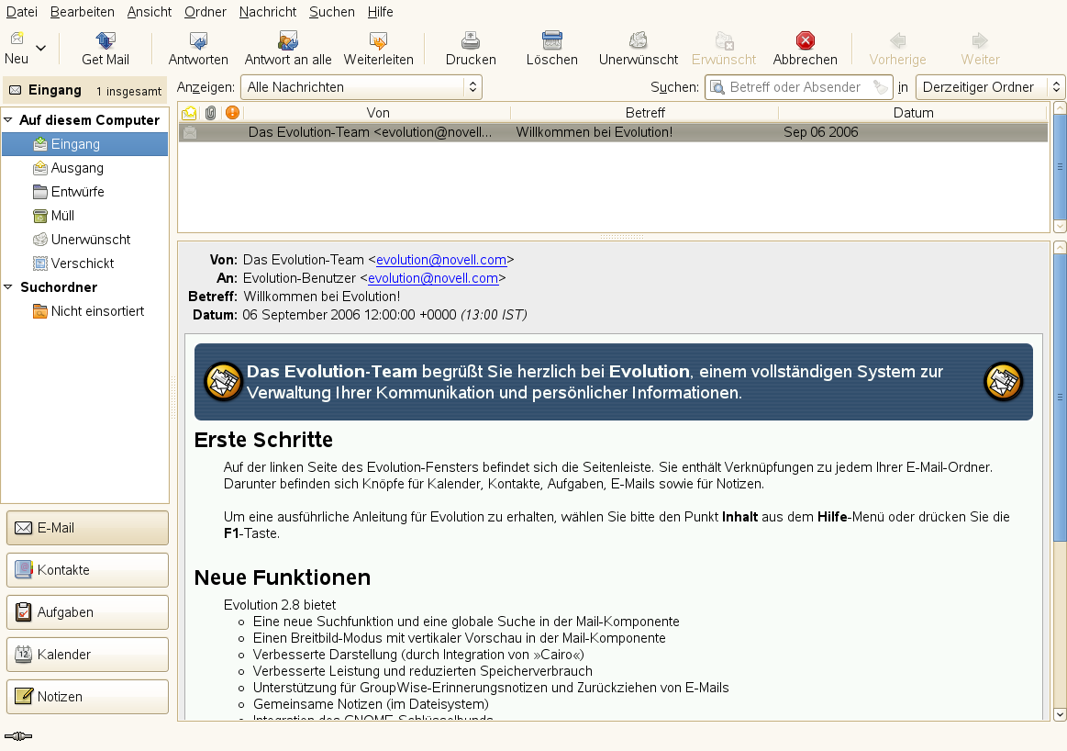Open the Suchen menu

point(331,12)
